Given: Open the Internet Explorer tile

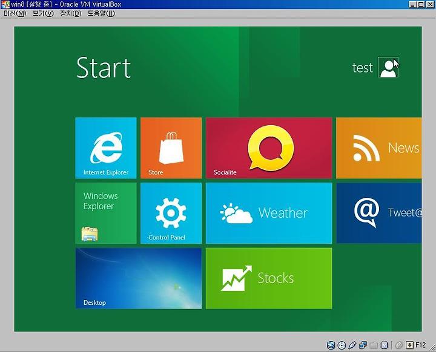Looking at the screenshot, I should pyautogui.click(x=105, y=148).
